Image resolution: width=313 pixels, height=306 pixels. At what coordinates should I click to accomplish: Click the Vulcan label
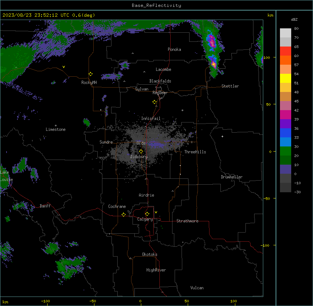tap(197, 288)
